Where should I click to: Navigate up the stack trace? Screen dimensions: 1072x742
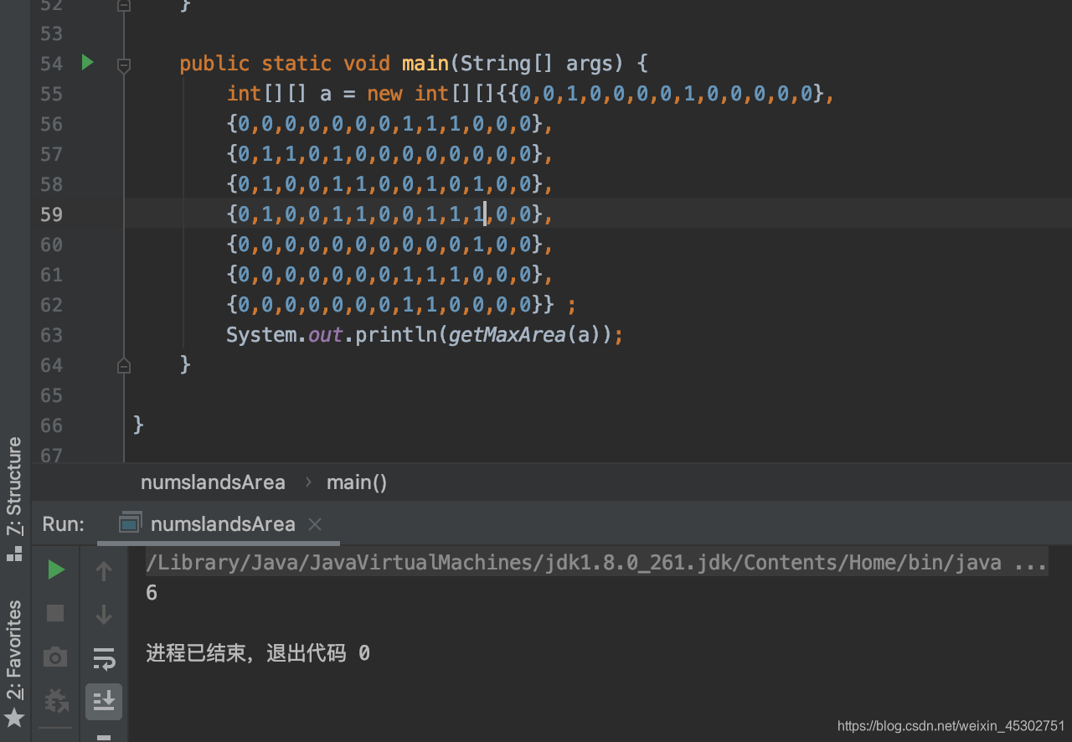104,571
